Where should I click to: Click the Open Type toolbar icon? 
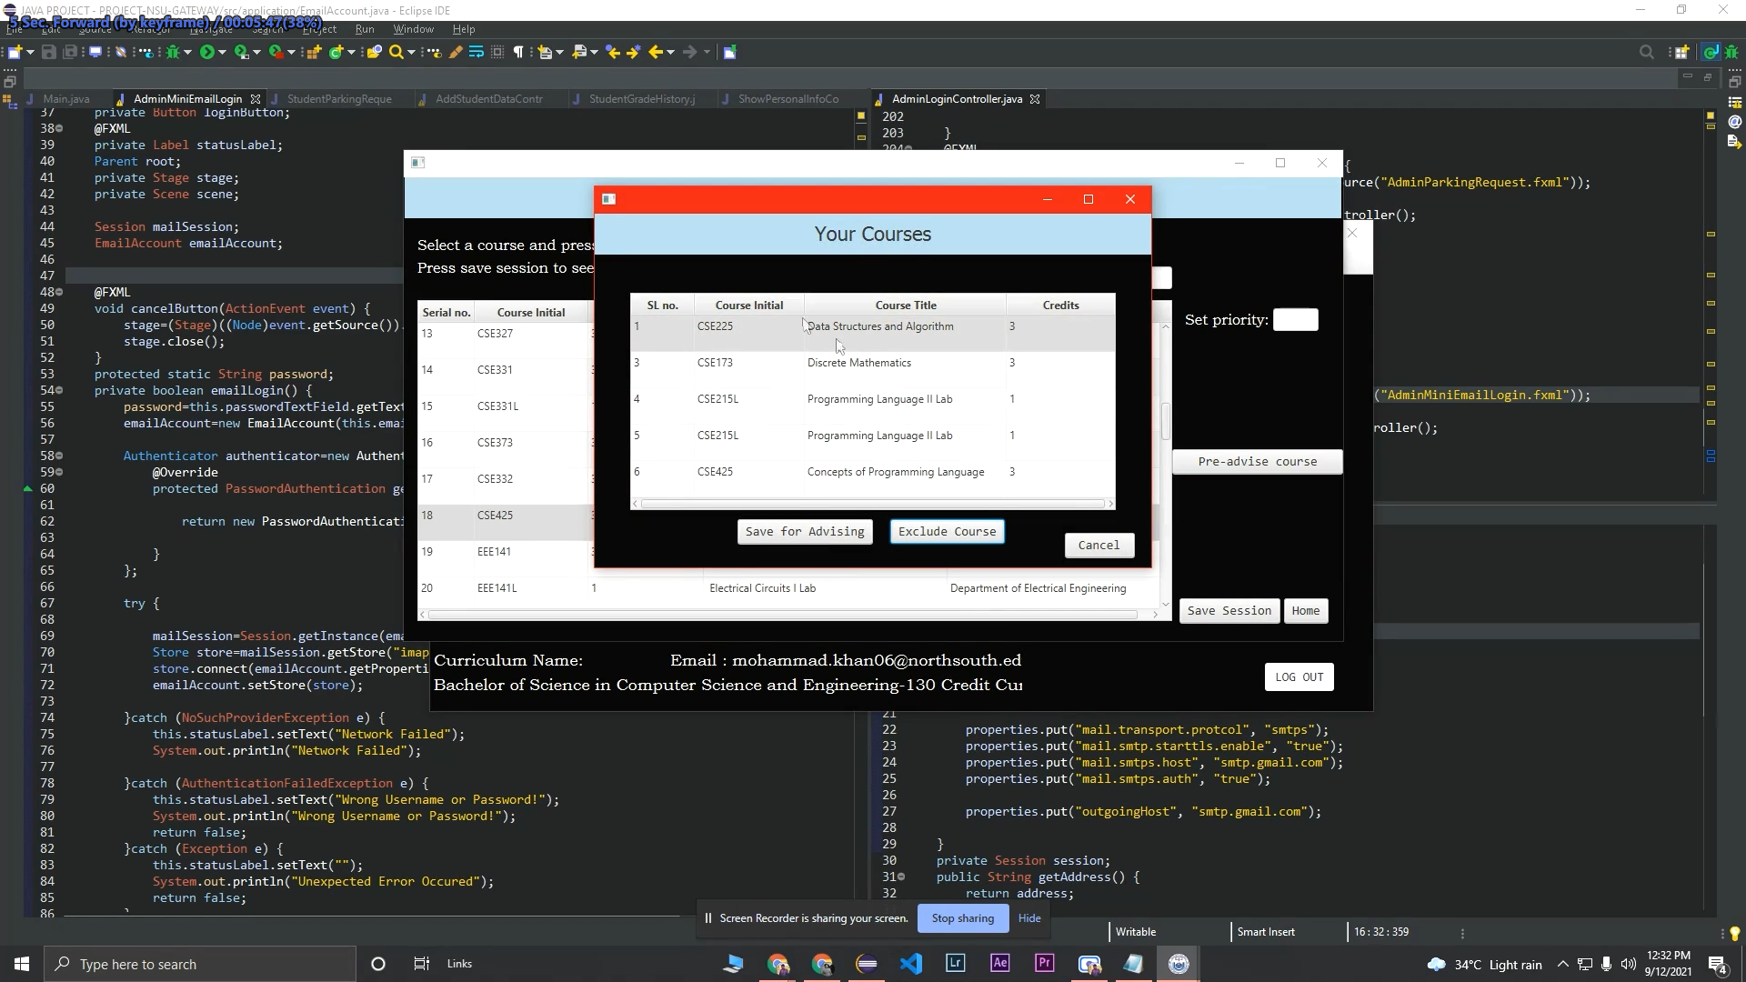374,52
